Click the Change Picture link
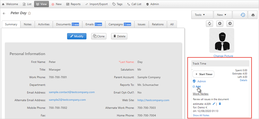The height and width of the screenshot is (119, 259). [223, 56]
